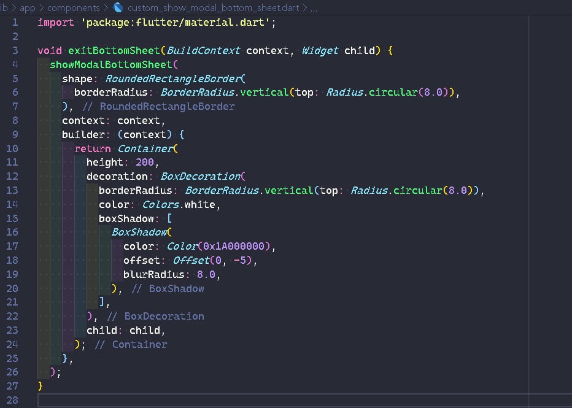This screenshot has width=572, height=408.
Task: Click the Widget type on line 3
Action: point(320,50)
